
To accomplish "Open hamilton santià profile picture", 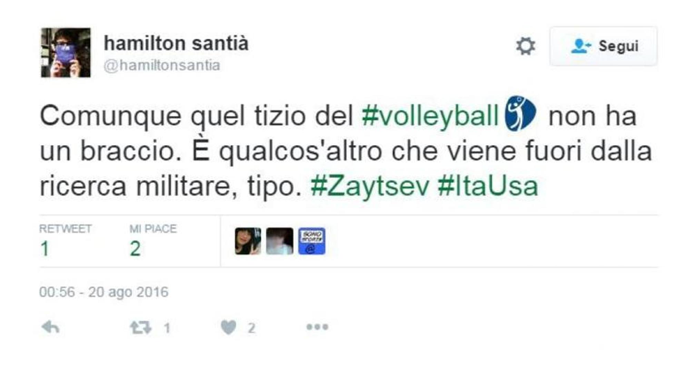I will 66,53.
